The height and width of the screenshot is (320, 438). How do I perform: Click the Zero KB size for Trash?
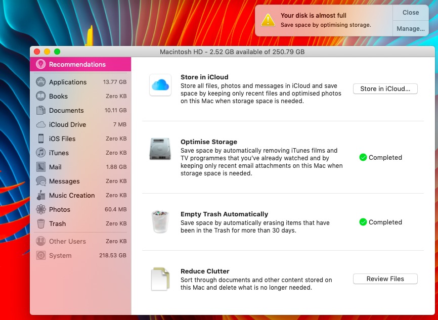116,223
